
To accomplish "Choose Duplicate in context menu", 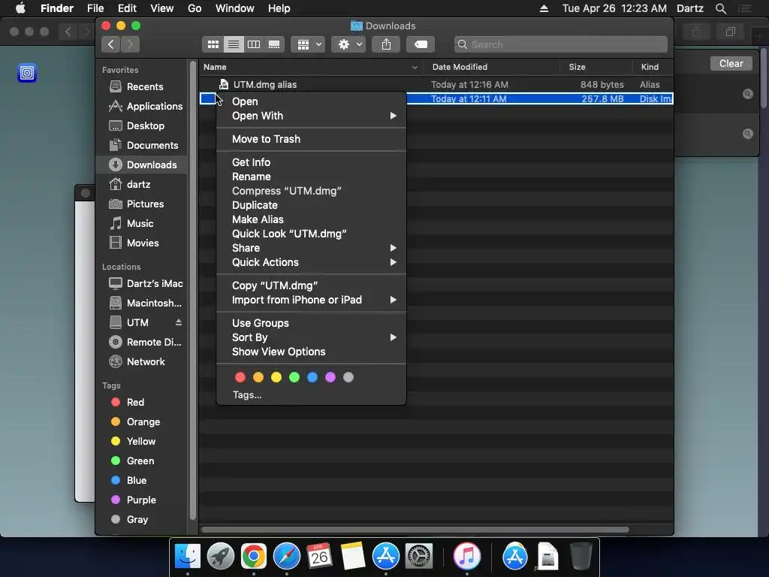I will click(311, 205).
